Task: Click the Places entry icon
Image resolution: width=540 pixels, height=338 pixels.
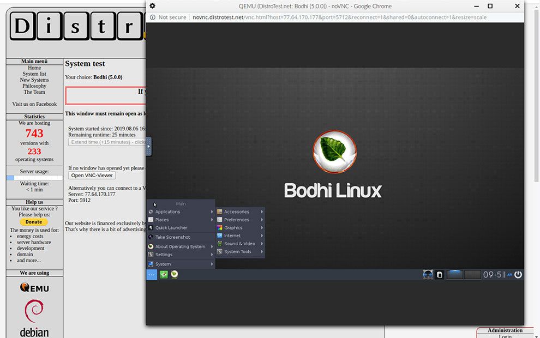Action: tap(151, 220)
